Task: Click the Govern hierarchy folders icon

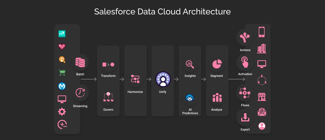Action: point(108,97)
